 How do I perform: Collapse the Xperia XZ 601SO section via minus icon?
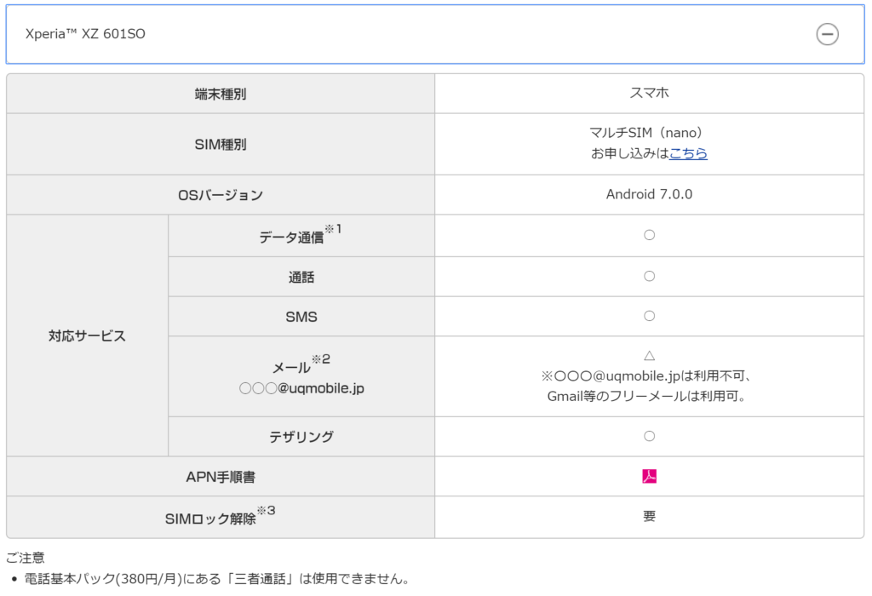tap(827, 34)
